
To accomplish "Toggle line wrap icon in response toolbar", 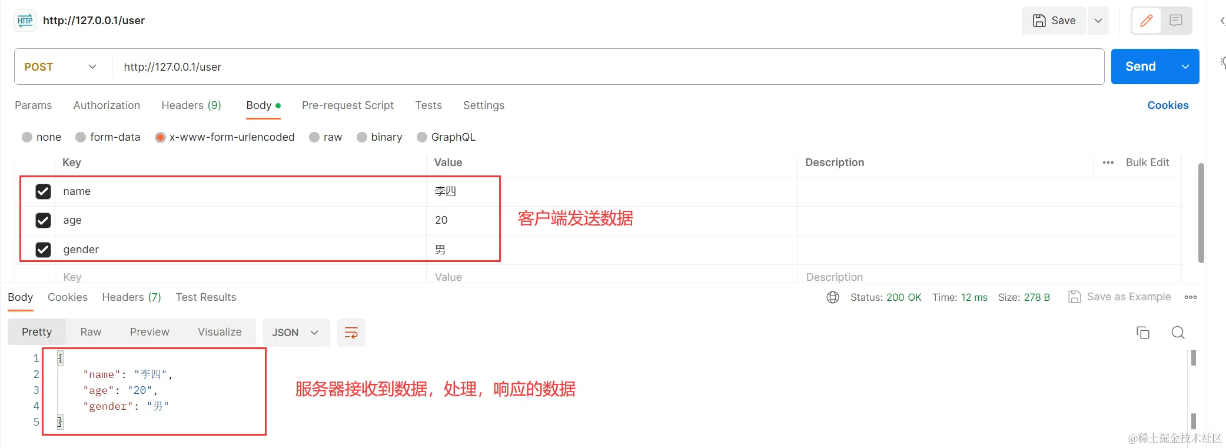I will (351, 333).
